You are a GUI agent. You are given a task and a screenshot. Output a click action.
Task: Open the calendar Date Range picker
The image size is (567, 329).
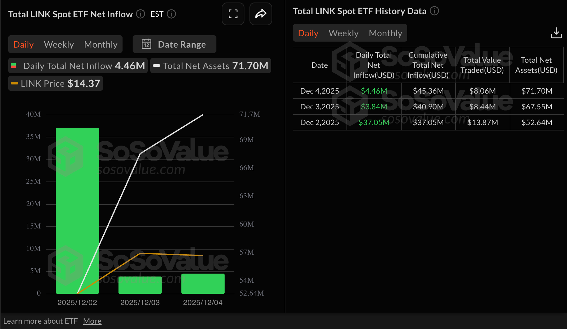click(174, 44)
